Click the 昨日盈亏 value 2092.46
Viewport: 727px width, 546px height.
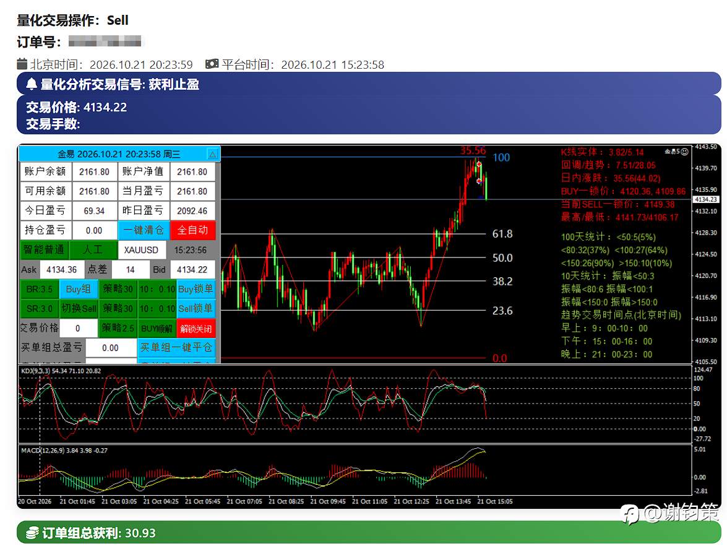[192, 210]
